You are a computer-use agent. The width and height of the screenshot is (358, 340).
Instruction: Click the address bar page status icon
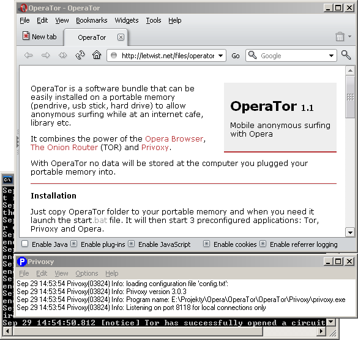[x=114, y=55]
